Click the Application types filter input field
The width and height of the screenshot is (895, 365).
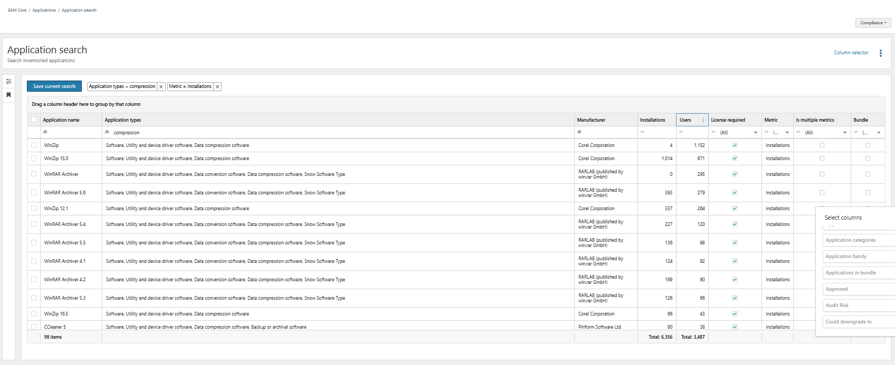tap(342, 133)
